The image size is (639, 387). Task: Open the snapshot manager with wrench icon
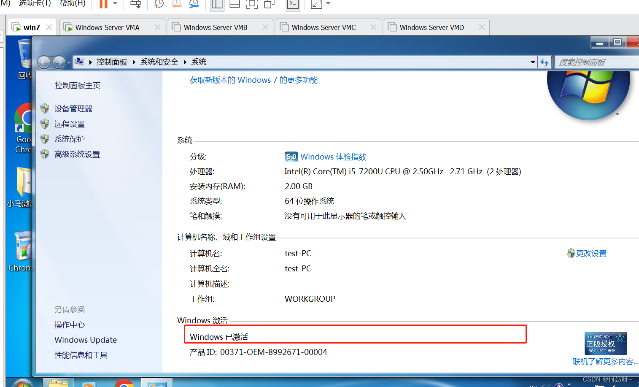coord(194,4)
